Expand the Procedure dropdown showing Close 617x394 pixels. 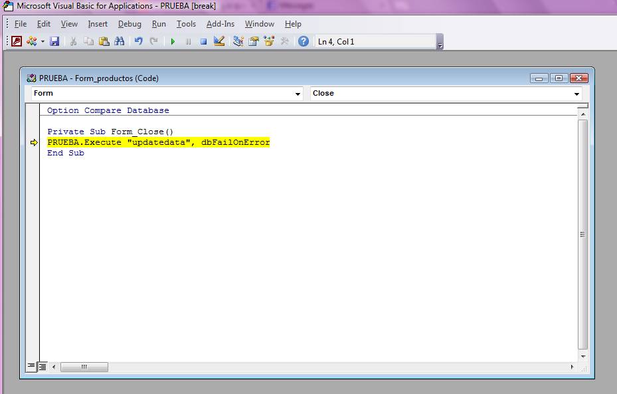point(576,94)
